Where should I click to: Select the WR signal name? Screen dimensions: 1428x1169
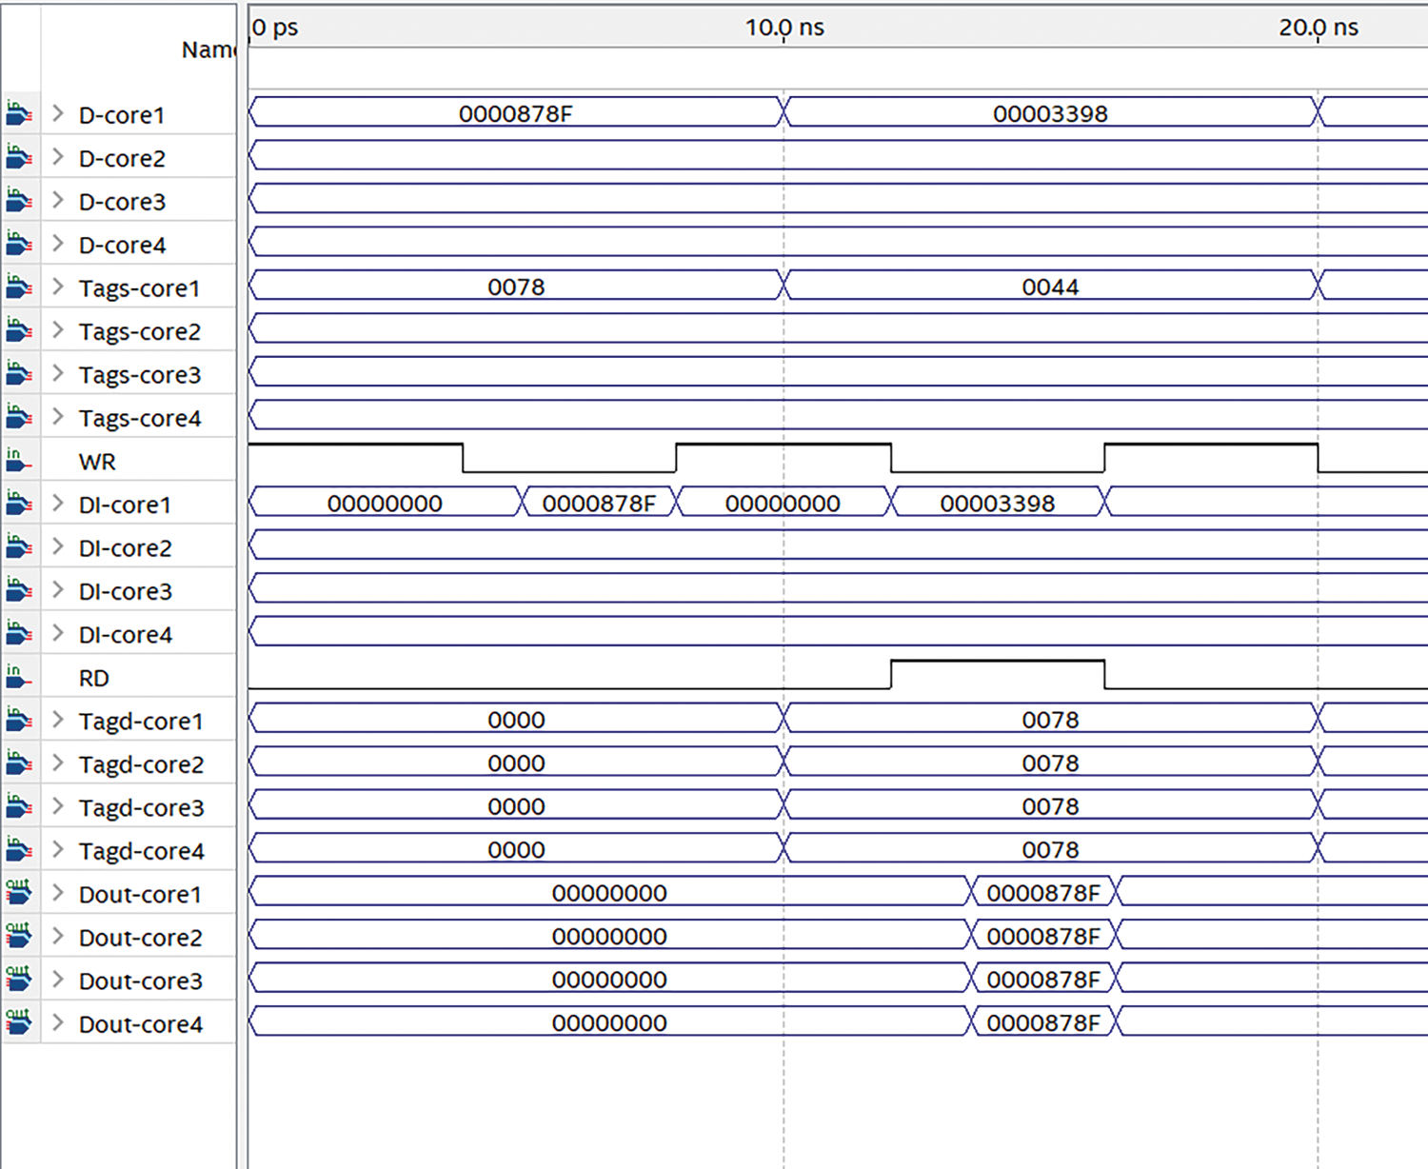coord(97,462)
